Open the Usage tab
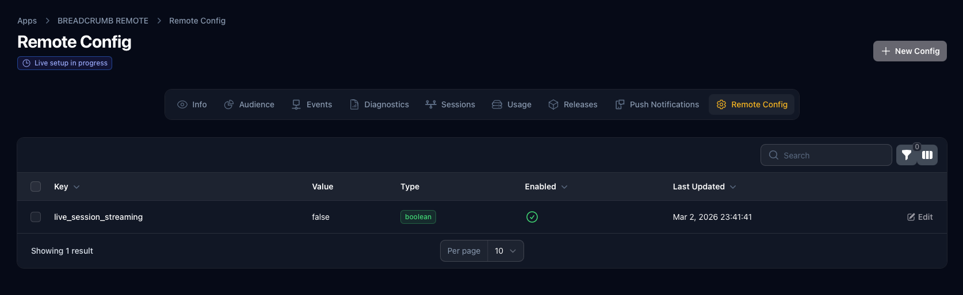 tap(512, 104)
